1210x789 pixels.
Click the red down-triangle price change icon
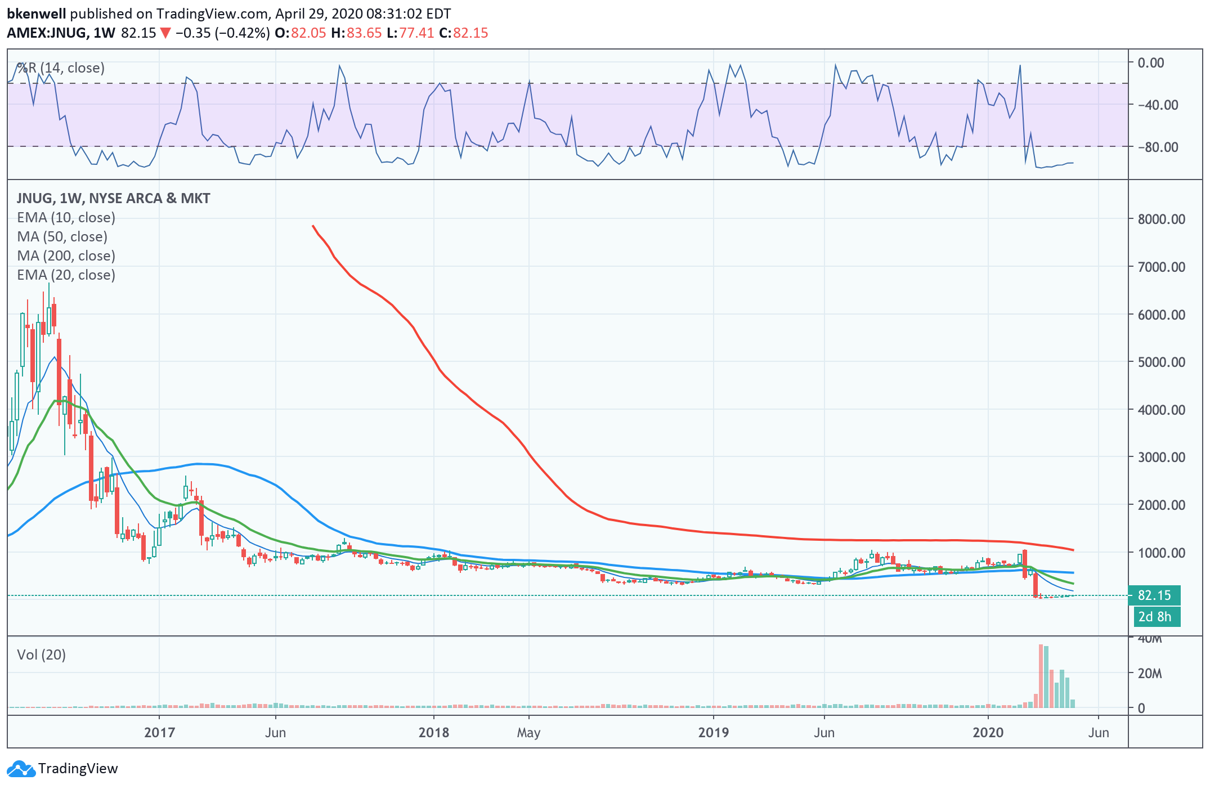(165, 33)
